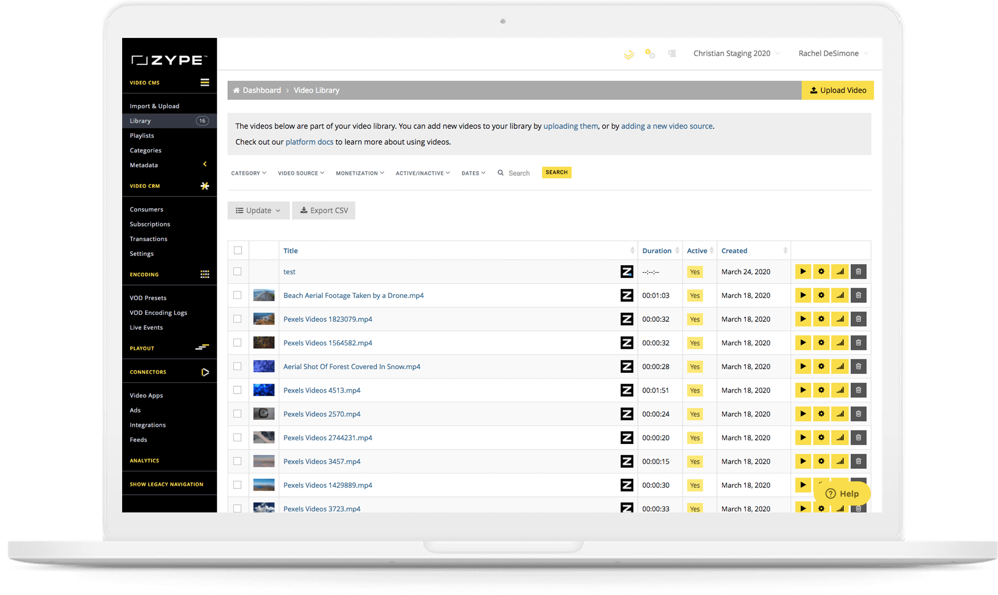This screenshot has width=998, height=595.
Task: Expand the Update actions dropdown
Action: (258, 210)
